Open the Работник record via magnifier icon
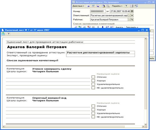The width and height of the screenshot is (156, 130). pos(132,20)
